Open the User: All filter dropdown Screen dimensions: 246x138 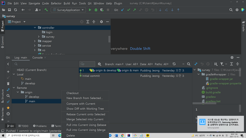[x=131, y=64]
